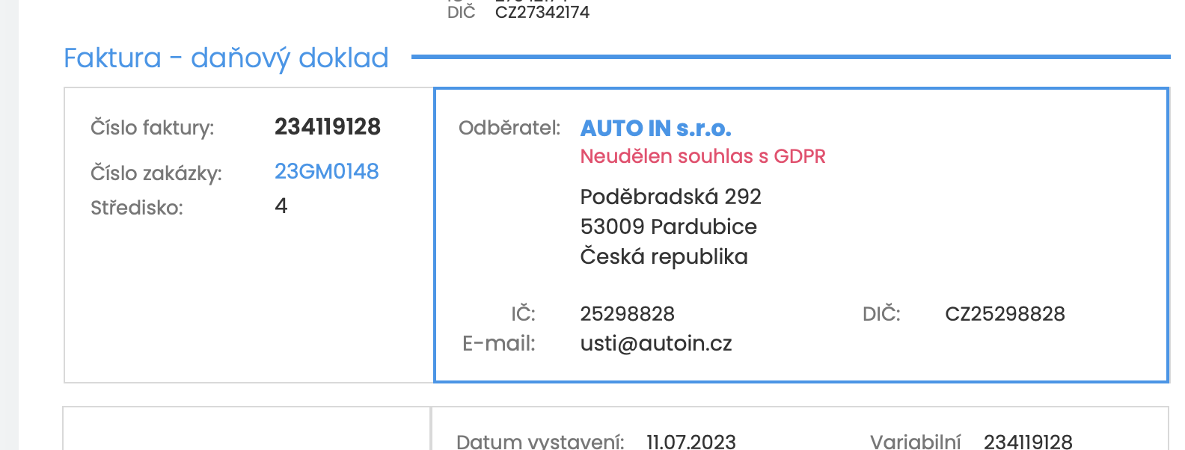The width and height of the screenshot is (1185, 450).
Task: Click the street address Poděbradská 292
Action: pyautogui.click(x=670, y=197)
